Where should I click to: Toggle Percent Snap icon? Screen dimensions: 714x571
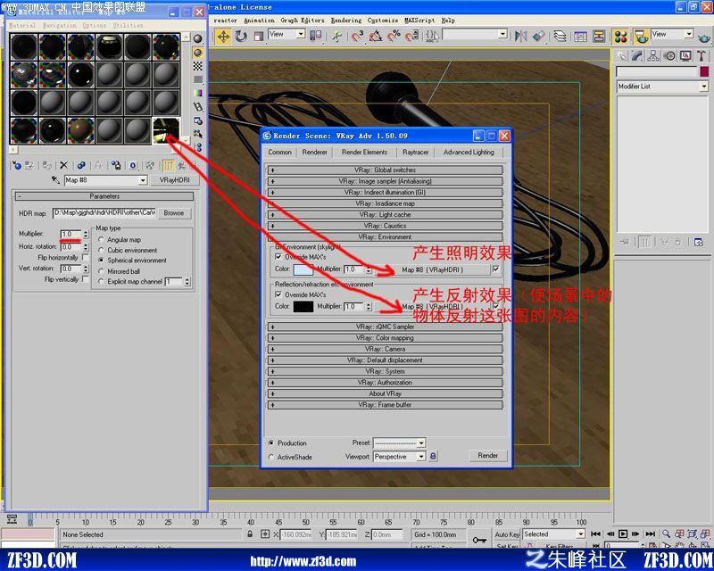[x=394, y=36]
